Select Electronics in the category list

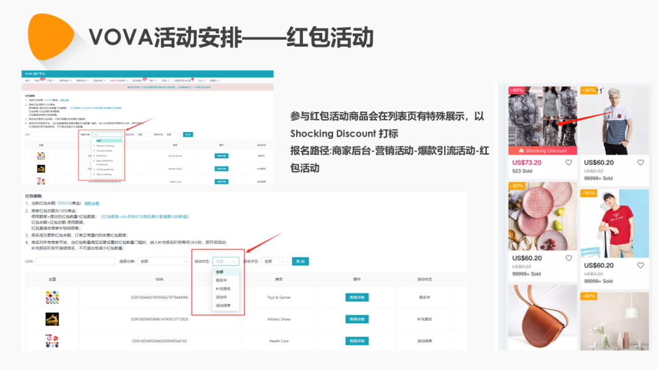tap(102, 156)
